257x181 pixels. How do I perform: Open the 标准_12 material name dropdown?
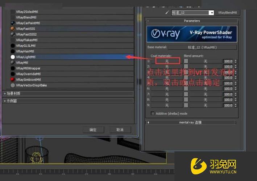pyautogui.click(x=212, y=13)
